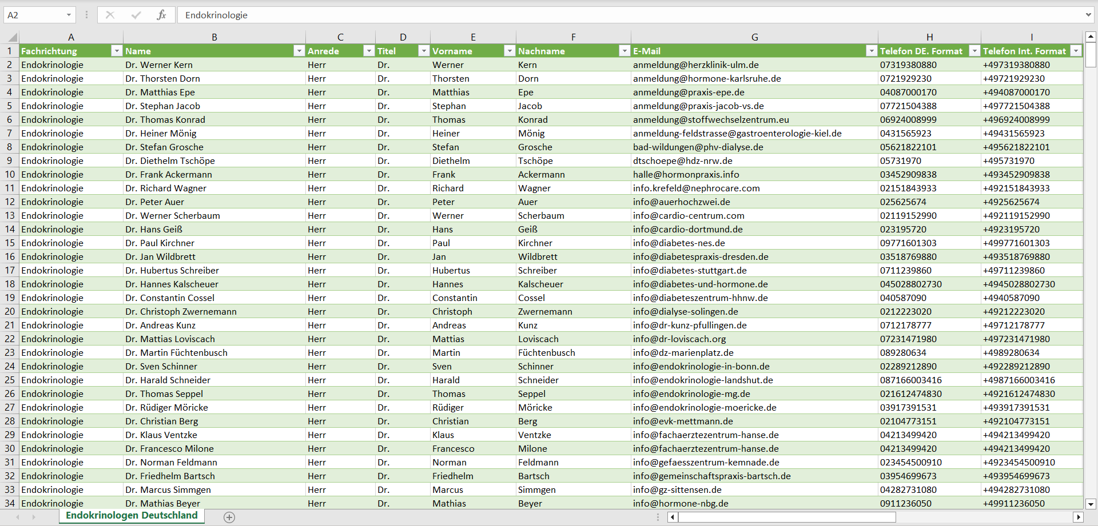The image size is (1098, 526).
Task: Open the Anrede filter dropdown
Action: [x=369, y=51]
